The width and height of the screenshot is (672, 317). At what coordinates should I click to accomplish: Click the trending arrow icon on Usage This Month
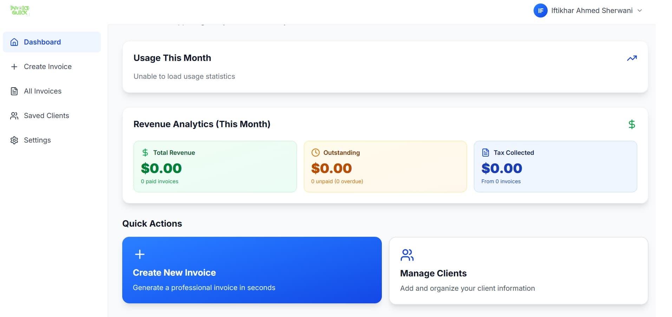[632, 58]
